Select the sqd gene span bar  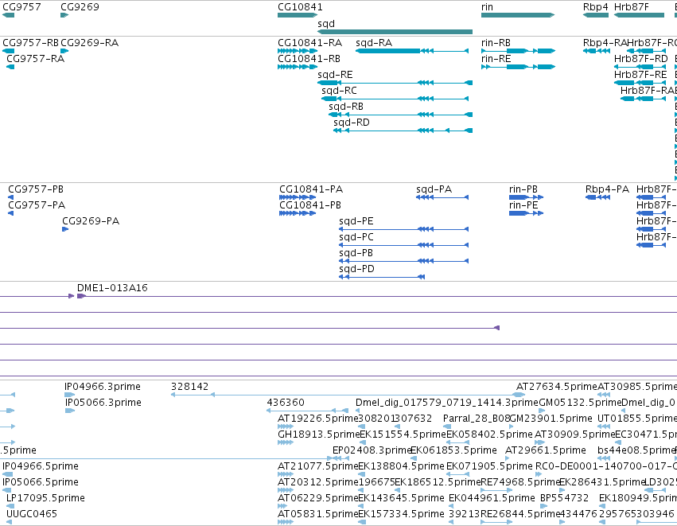click(x=395, y=32)
